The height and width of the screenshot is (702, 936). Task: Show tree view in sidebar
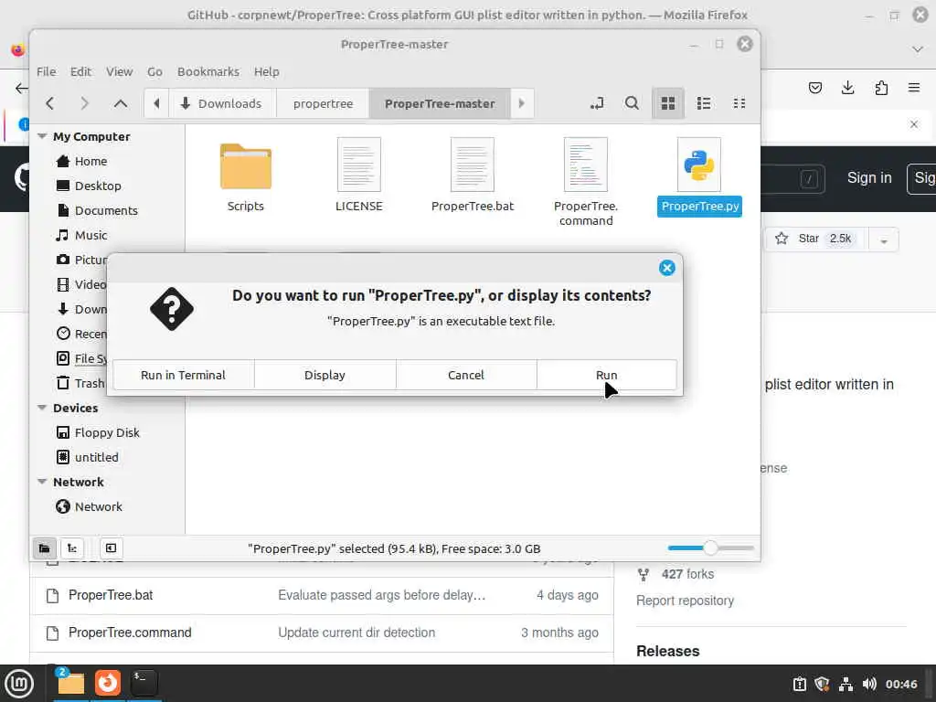72,548
